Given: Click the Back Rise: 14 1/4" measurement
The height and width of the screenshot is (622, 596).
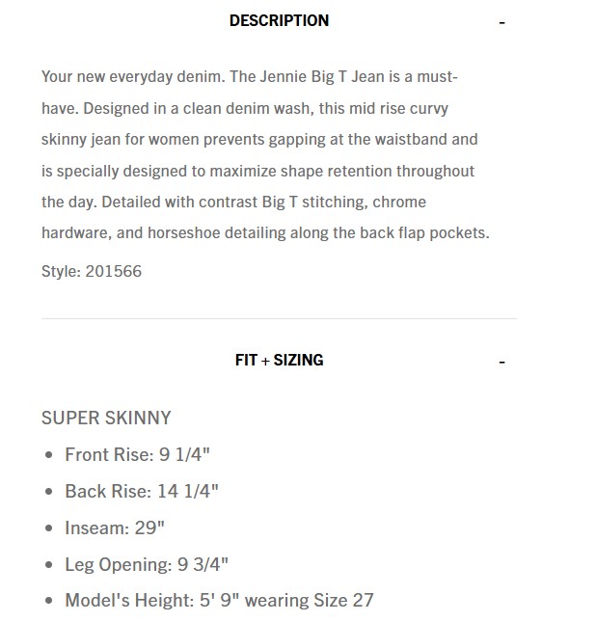Looking at the screenshot, I should pyautogui.click(x=142, y=491).
